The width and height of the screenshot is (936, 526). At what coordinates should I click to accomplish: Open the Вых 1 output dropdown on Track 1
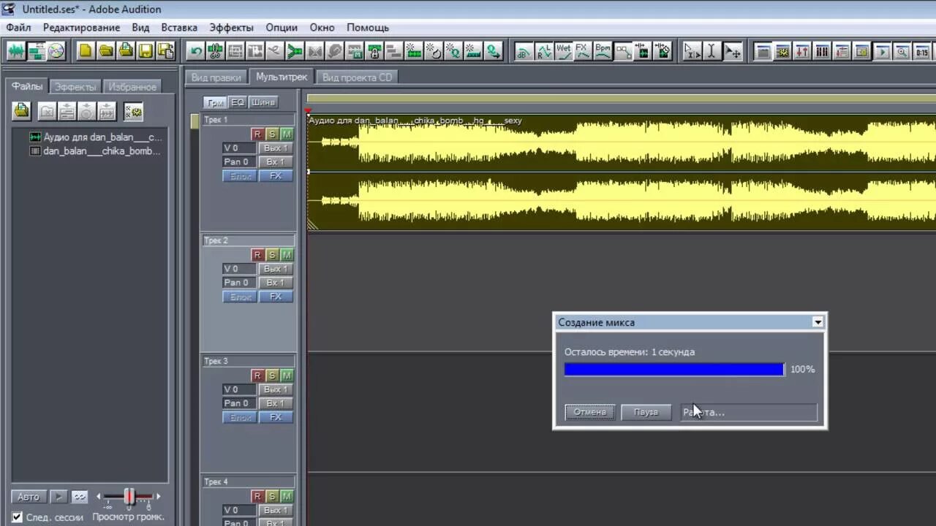[x=276, y=148]
